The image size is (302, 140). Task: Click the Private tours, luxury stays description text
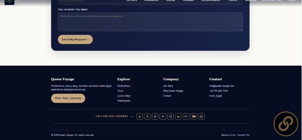tap(81, 88)
